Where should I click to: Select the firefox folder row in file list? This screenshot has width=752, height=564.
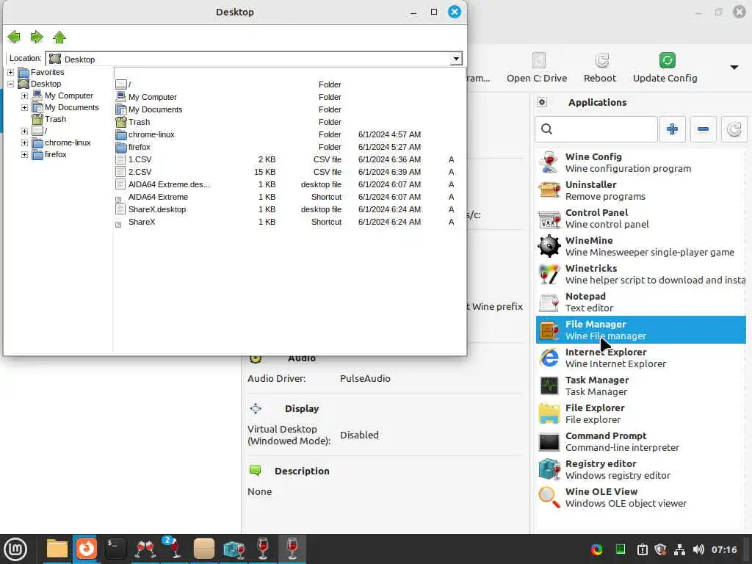tap(286, 147)
